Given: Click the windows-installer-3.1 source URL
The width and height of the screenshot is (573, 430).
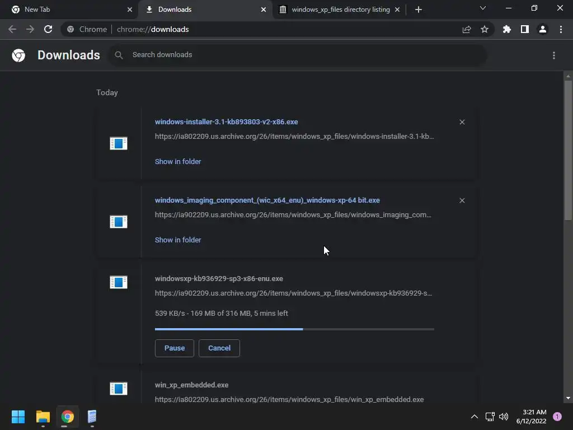Looking at the screenshot, I should pos(294,137).
